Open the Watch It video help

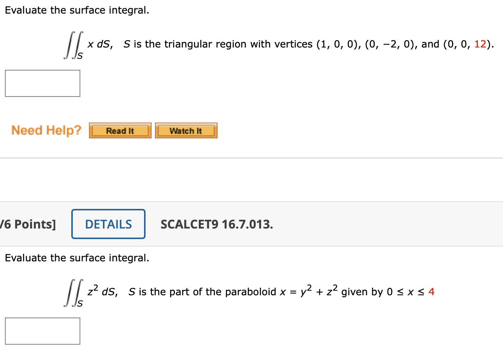coord(186,130)
